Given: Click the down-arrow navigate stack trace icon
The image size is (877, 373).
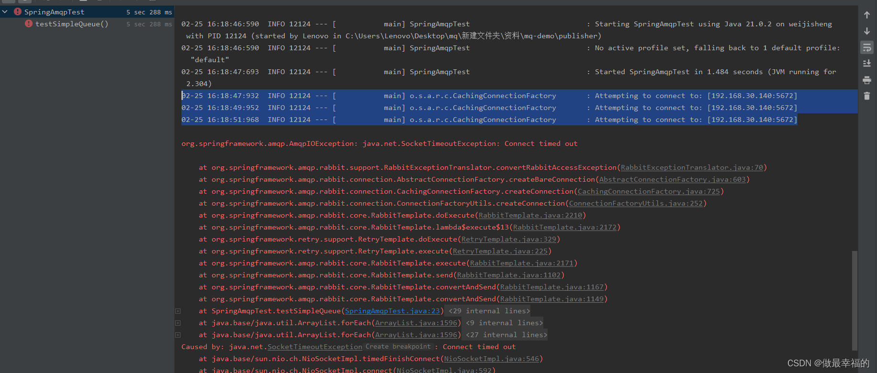Looking at the screenshot, I should tap(867, 31).
